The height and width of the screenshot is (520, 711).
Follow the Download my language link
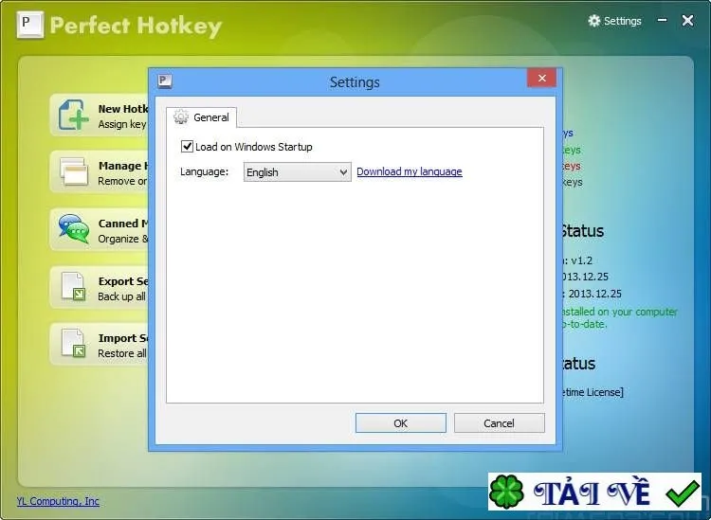point(410,171)
